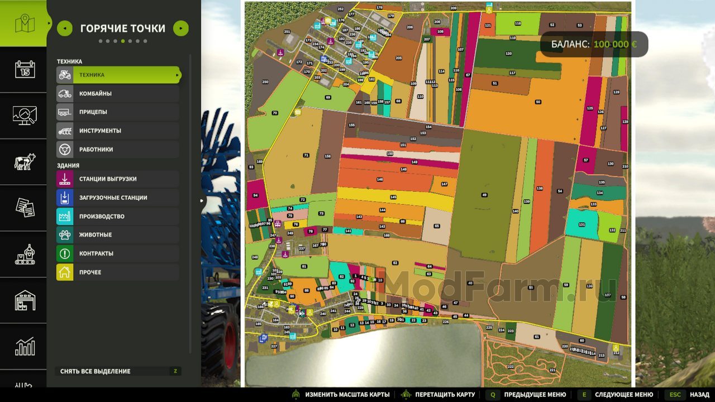
Task: Select the blue loading marker near field 227
Action: [263, 338]
